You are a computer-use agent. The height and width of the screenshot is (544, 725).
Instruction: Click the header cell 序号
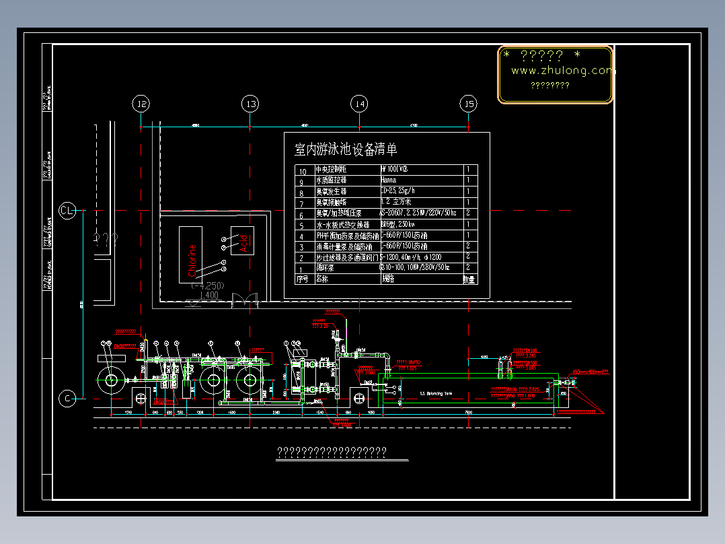303,279
